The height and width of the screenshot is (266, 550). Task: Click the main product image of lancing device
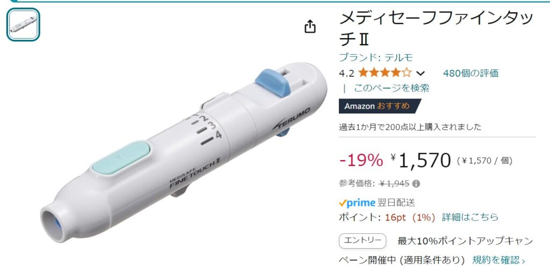click(x=184, y=153)
